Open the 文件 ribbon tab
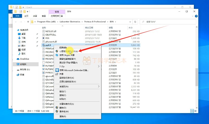209x124 pixels. pyautogui.click(x=17, y=16)
